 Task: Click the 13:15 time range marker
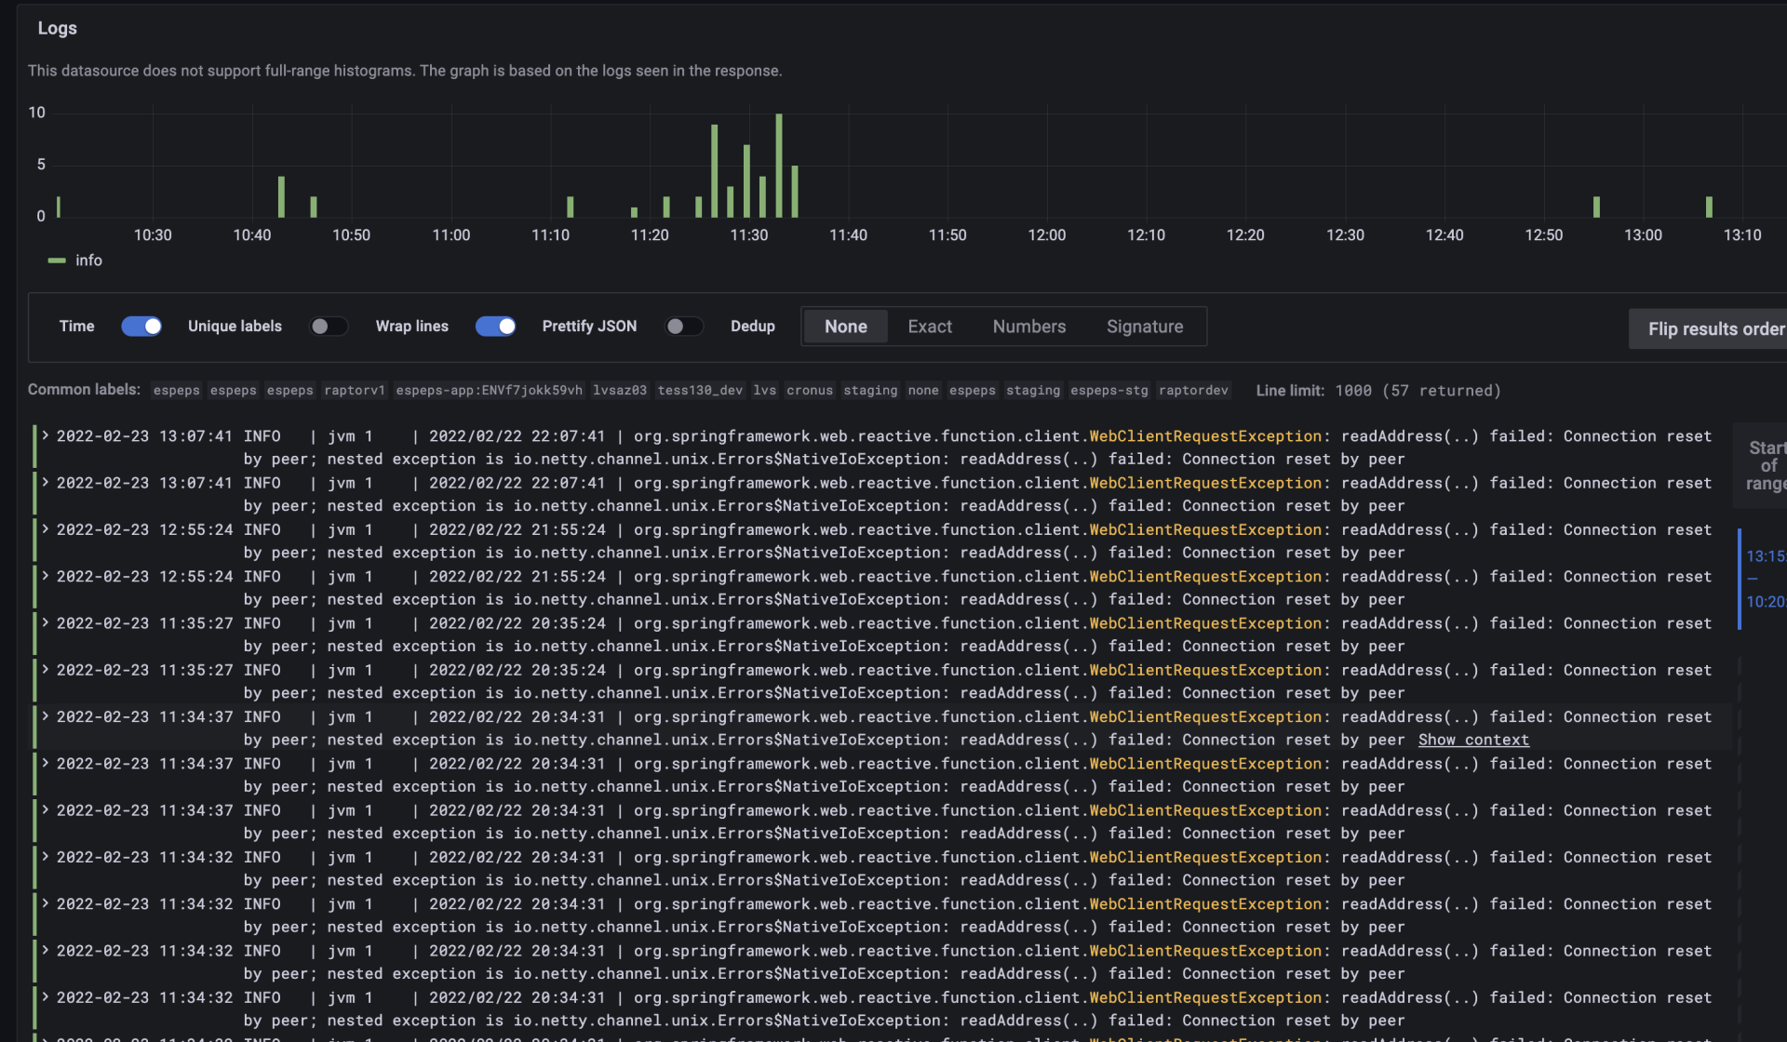point(1765,556)
